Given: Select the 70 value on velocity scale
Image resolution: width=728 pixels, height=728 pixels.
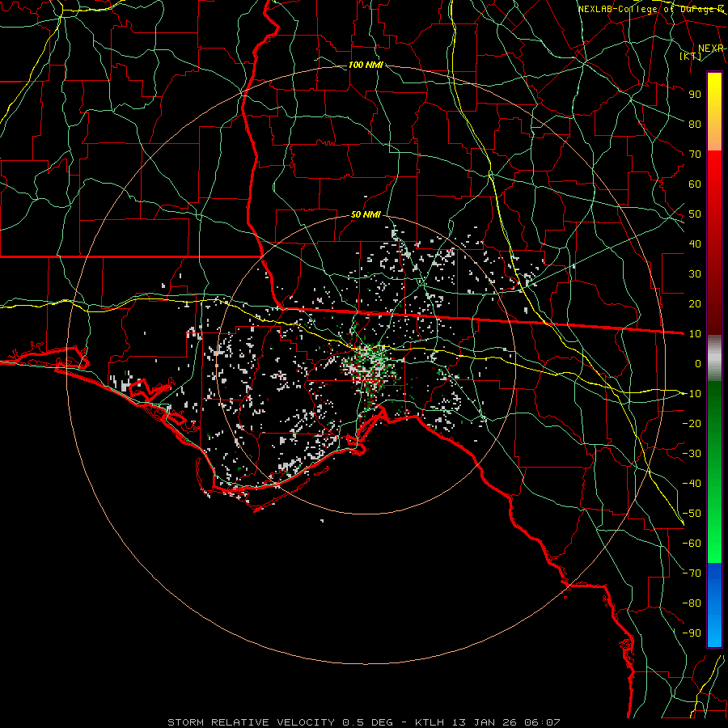Looking at the screenshot, I should pyautogui.click(x=695, y=154).
